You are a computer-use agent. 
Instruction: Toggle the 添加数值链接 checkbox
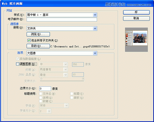(x=17, y=59)
